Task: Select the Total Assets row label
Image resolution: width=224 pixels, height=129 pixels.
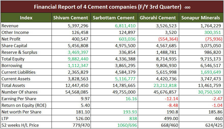Action: pos(13,85)
